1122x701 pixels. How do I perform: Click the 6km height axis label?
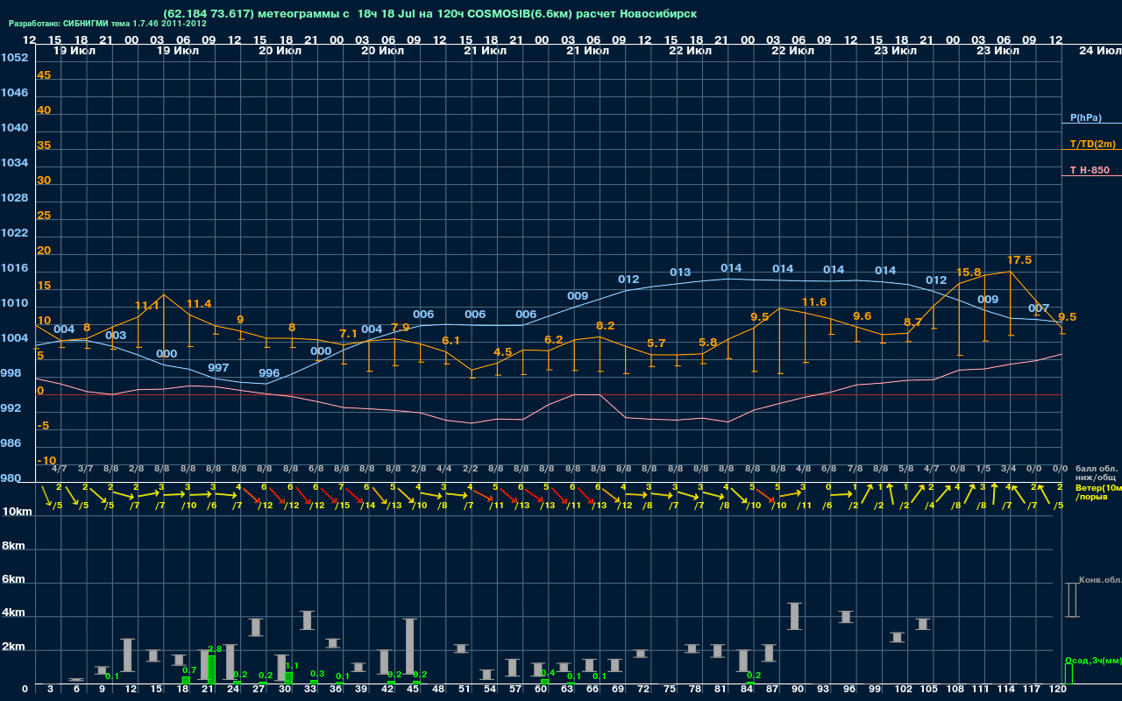point(13,580)
